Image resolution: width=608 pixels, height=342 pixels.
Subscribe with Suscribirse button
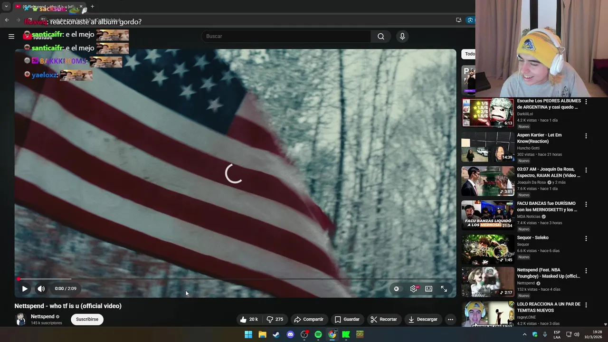pyautogui.click(x=87, y=319)
